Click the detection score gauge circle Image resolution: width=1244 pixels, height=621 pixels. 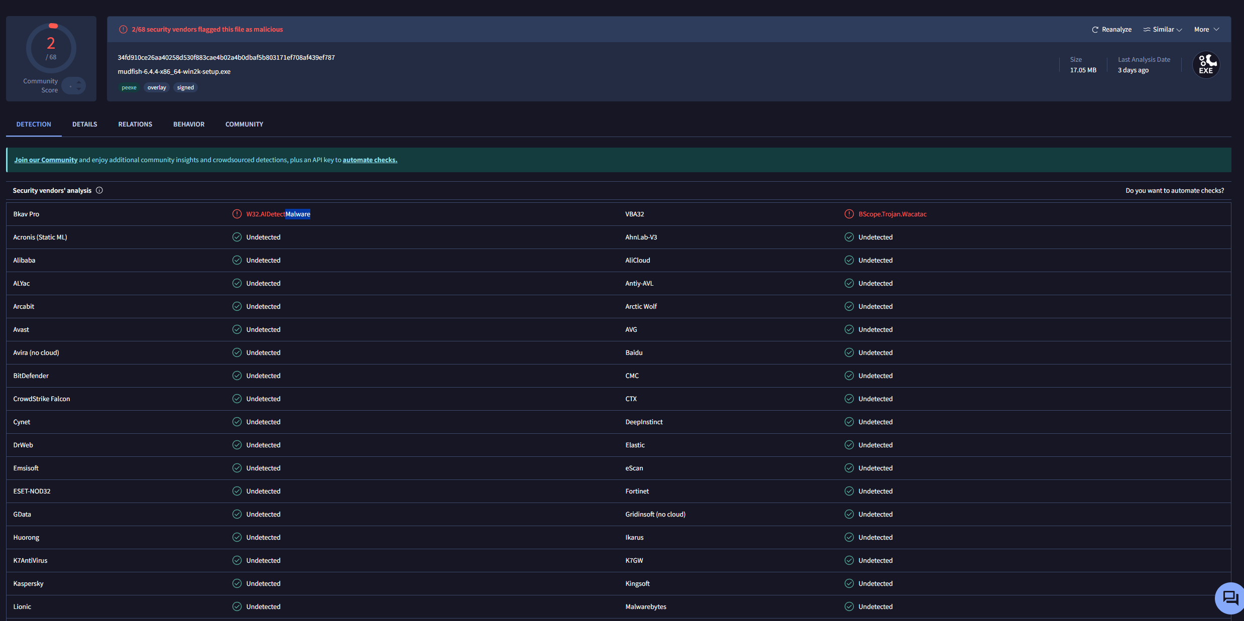coord(51,48)
